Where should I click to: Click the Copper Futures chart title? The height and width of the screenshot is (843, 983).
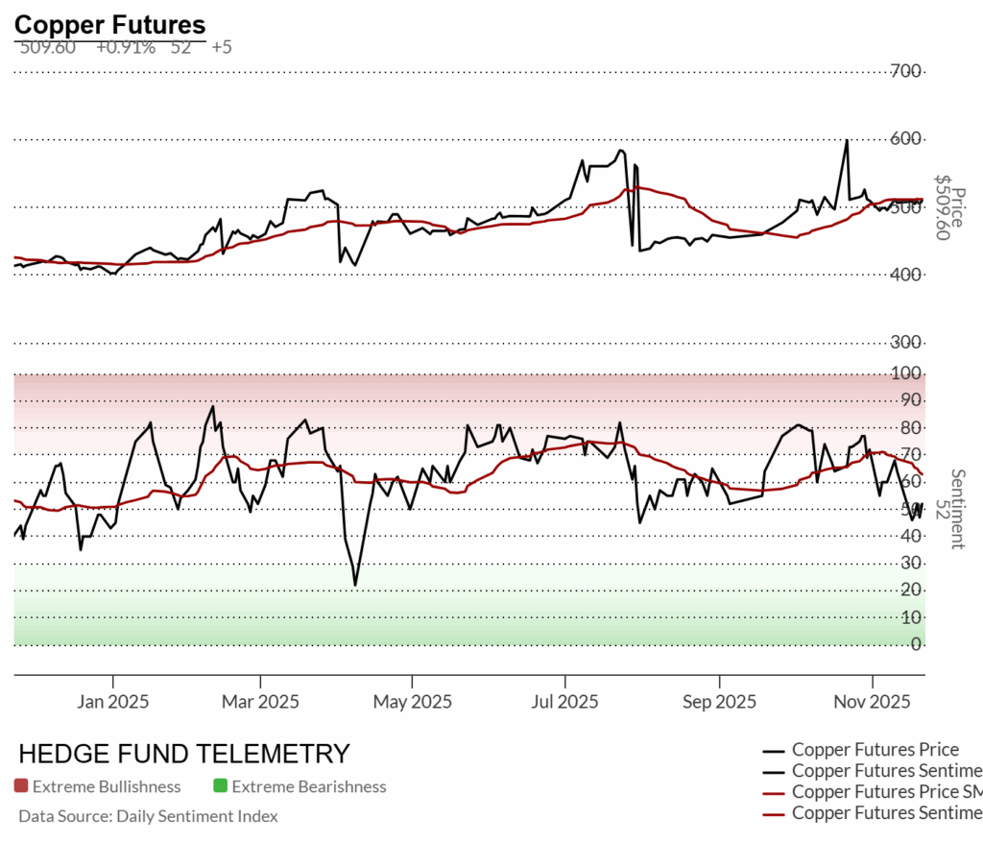coord(110,25)
